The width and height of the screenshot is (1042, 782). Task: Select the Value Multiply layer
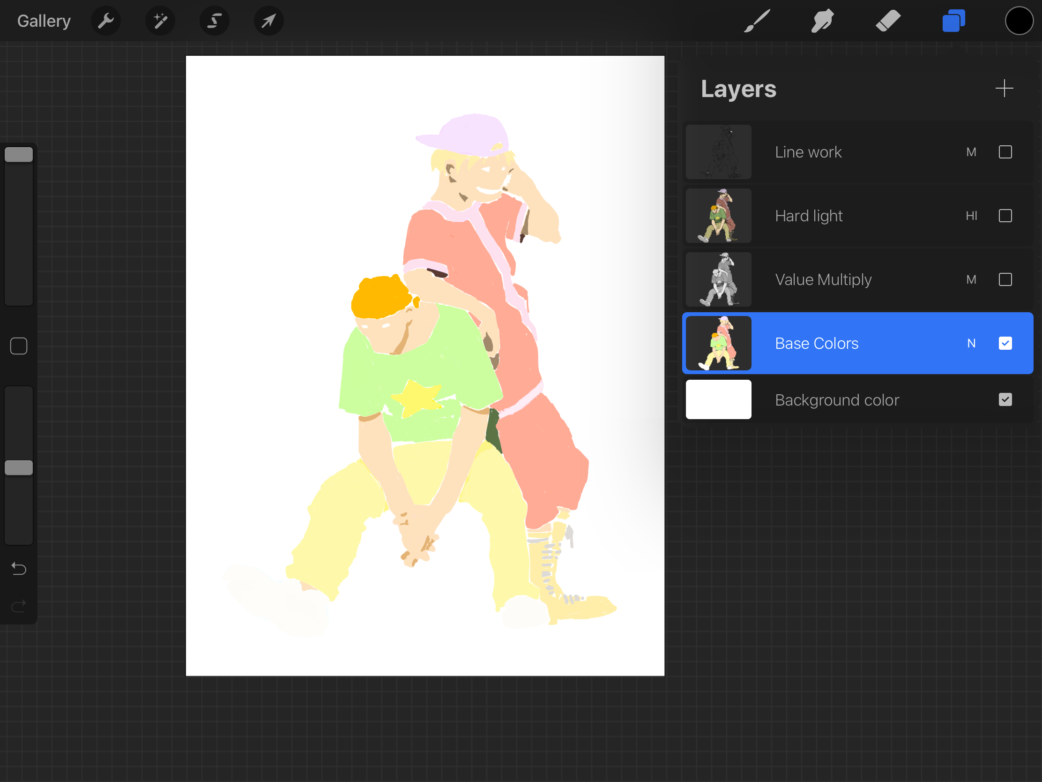[x=822, y=279]
